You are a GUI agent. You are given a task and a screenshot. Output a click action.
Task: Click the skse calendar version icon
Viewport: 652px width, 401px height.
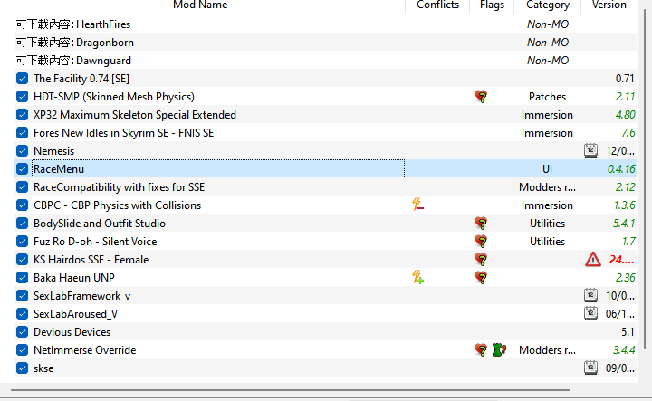590,368
